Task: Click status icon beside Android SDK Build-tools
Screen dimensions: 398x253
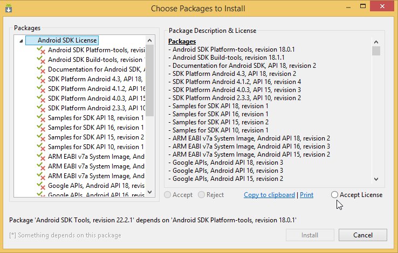Action: coord(41,60)
